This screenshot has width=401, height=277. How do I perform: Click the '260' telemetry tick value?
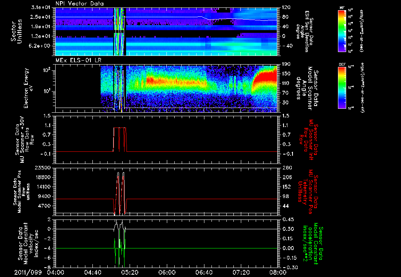(286, 168)
